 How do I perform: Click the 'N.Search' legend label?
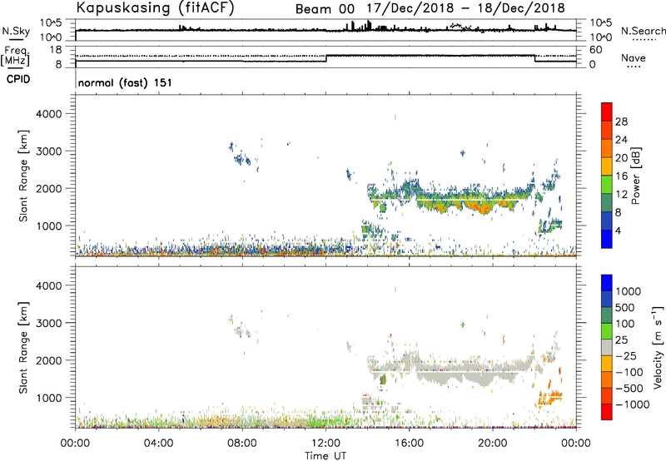pos(643,31)
